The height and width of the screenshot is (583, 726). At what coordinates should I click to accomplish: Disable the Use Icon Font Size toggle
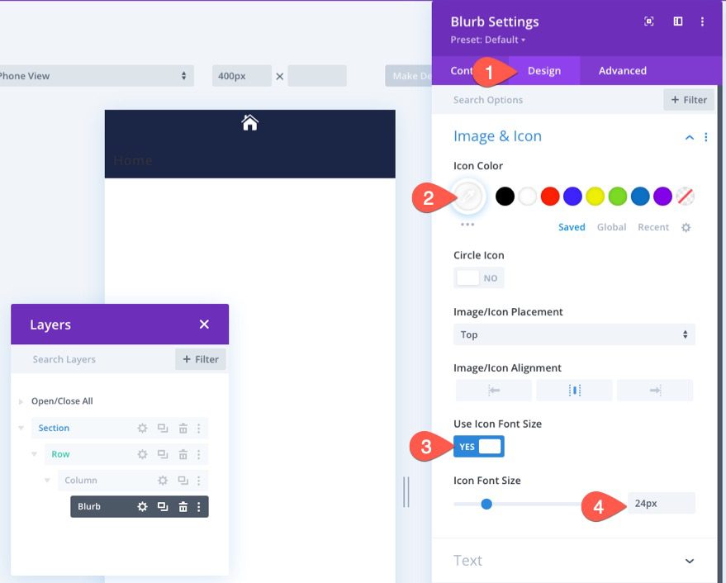(479, 444)
